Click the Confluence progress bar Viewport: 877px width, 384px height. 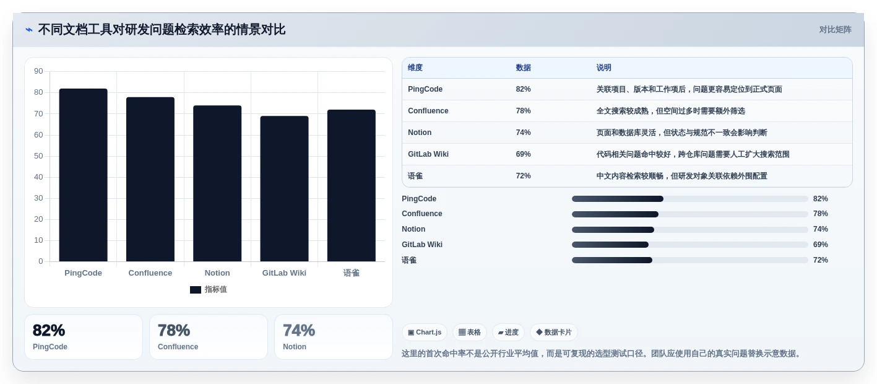coord(690,214)
